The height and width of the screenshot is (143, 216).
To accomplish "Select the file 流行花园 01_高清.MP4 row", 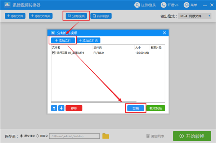I will click(x=108, y=53).
